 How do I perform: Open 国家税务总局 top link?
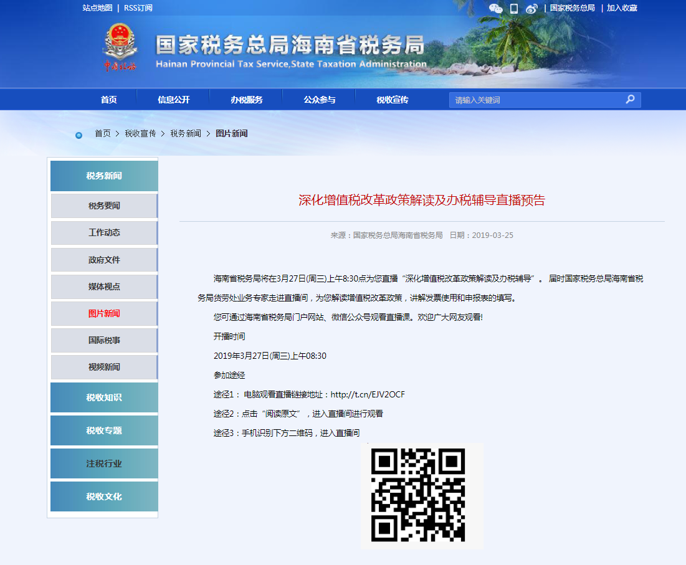[x=572, y=8]
